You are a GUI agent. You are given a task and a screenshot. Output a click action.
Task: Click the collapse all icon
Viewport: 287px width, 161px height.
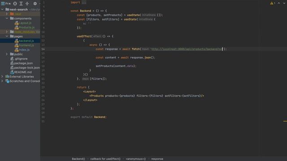[x=27, y=4]
